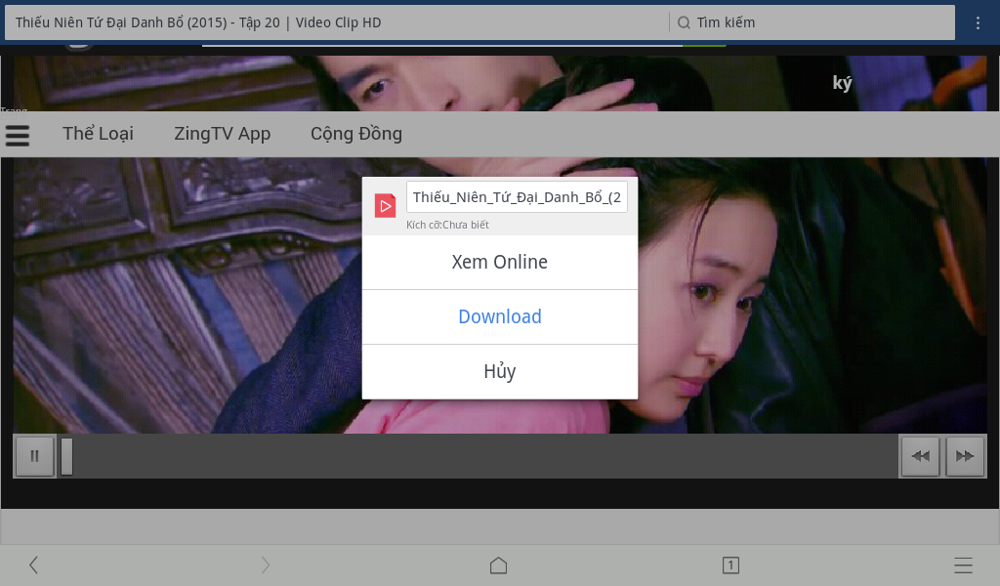Pause the video playback
The height and width of the screenshot is (586, 1000).
pos(35,456)
